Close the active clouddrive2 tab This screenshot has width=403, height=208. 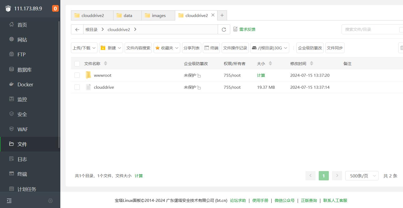click(x=213, y=15)
